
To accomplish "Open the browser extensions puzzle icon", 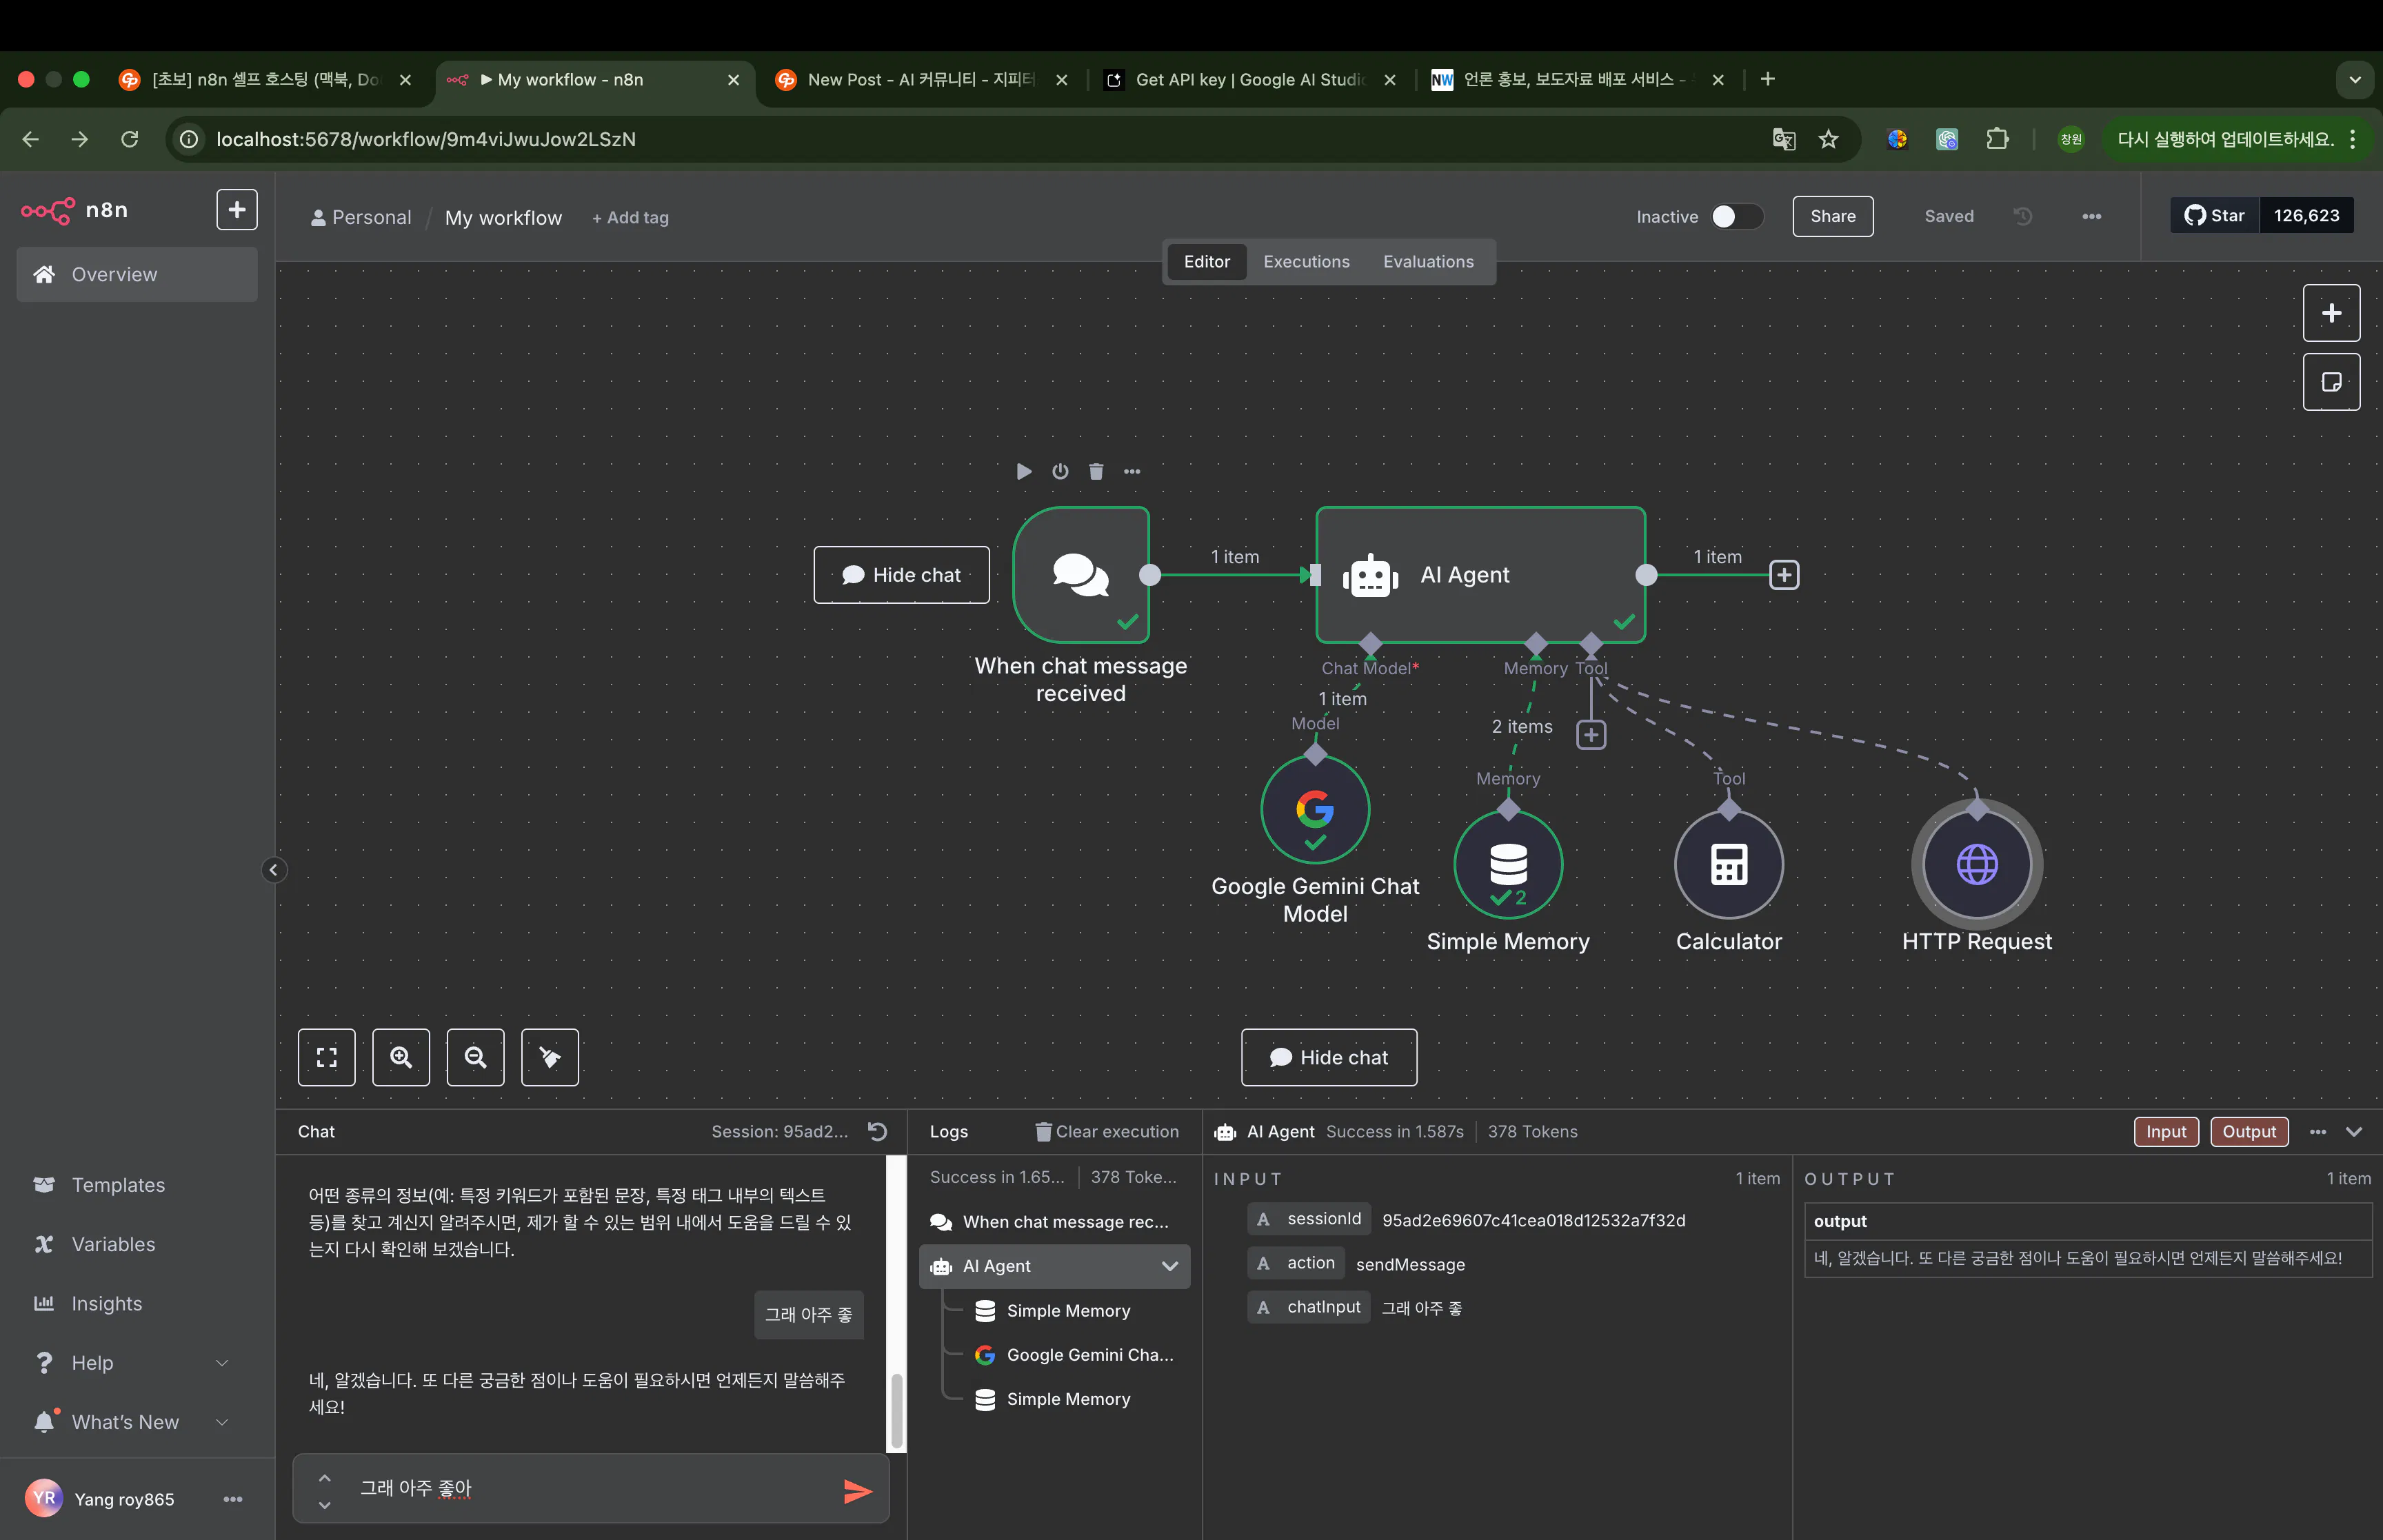I will coord(1997,139).
